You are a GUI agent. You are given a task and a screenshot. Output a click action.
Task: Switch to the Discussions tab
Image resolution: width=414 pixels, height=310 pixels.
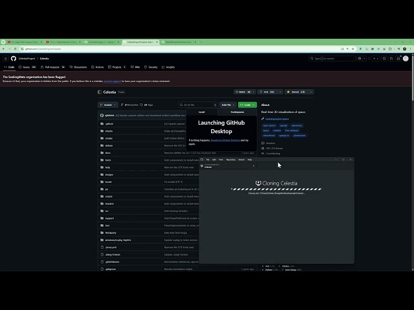tap(78, 67)
